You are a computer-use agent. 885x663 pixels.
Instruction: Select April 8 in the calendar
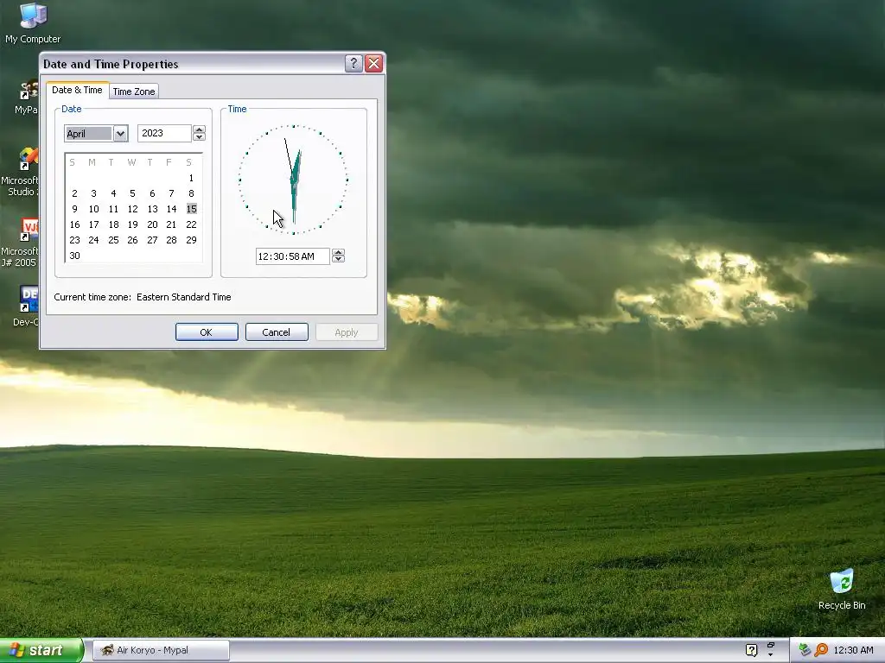point(191,193)
